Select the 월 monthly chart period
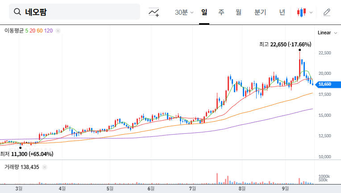The image size is (341, 193). [238, 12]
